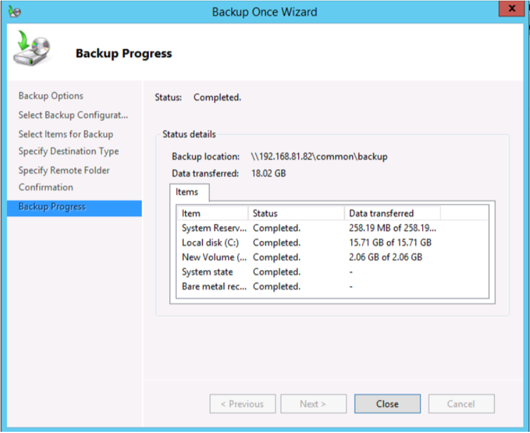Choose Specify Destination Type step
The height and width of the screenshot is (433, 530).
click(x=69, y=151)
